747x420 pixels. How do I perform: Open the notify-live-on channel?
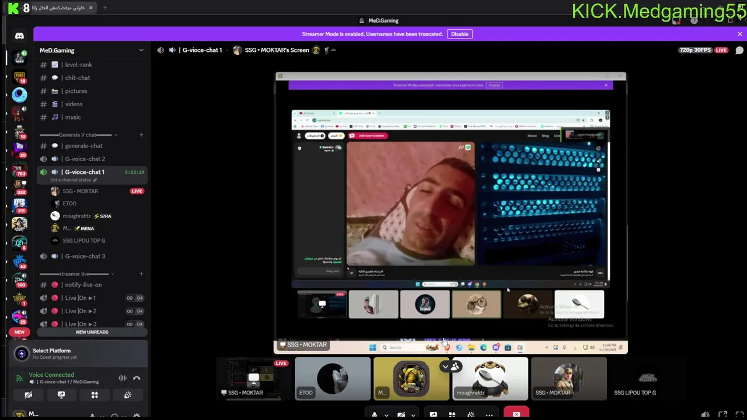(x=91, y=285)
